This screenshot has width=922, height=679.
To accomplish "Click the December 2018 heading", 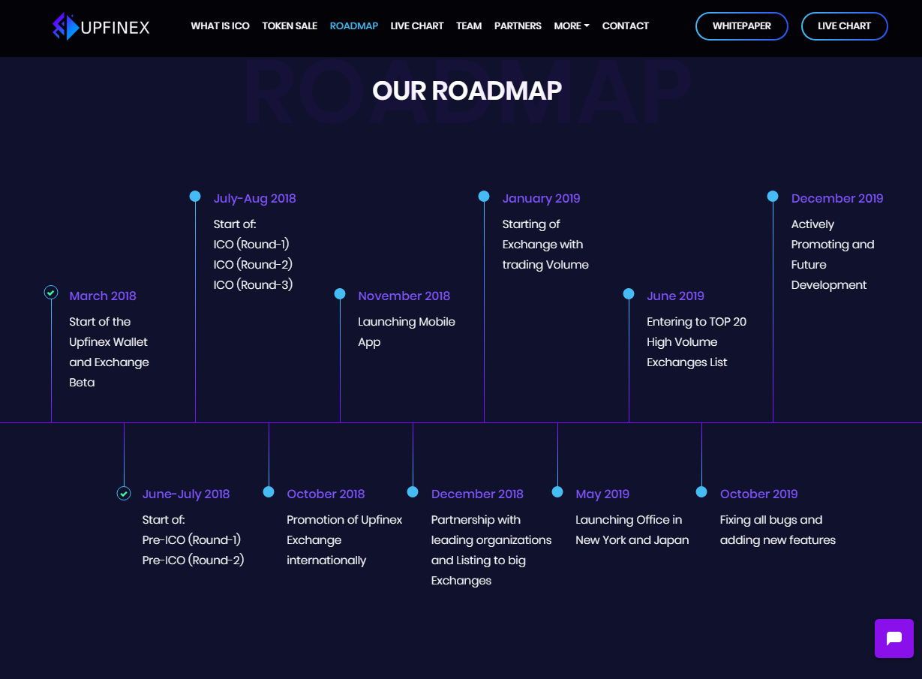I will [477, 494].
